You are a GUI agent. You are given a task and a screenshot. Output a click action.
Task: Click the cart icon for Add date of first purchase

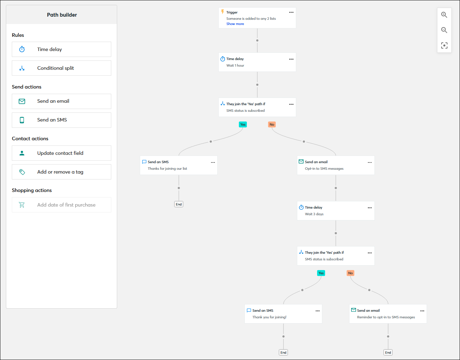coord(22,205)
